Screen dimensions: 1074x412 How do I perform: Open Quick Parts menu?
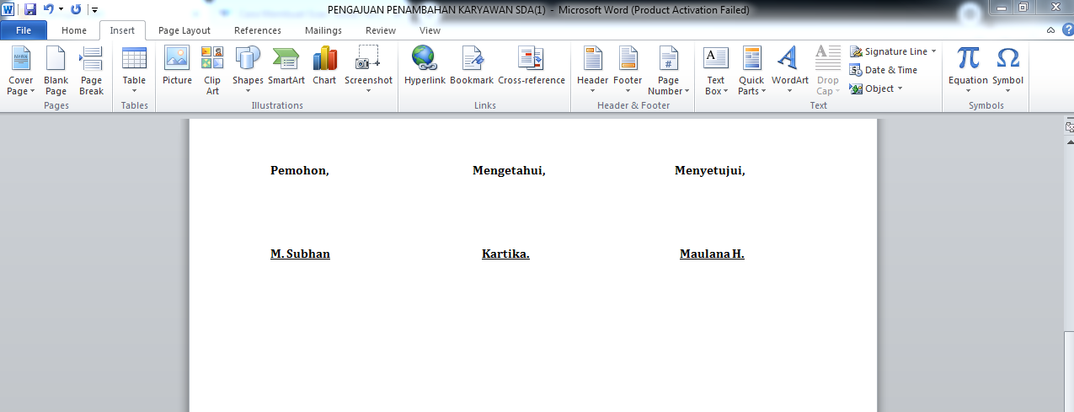tap(751, 71)
